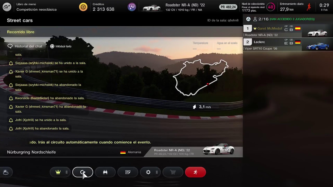Screen dimensions: 333x187
Task: Click the triangle button icon above player list
Action: click(248, 19)
